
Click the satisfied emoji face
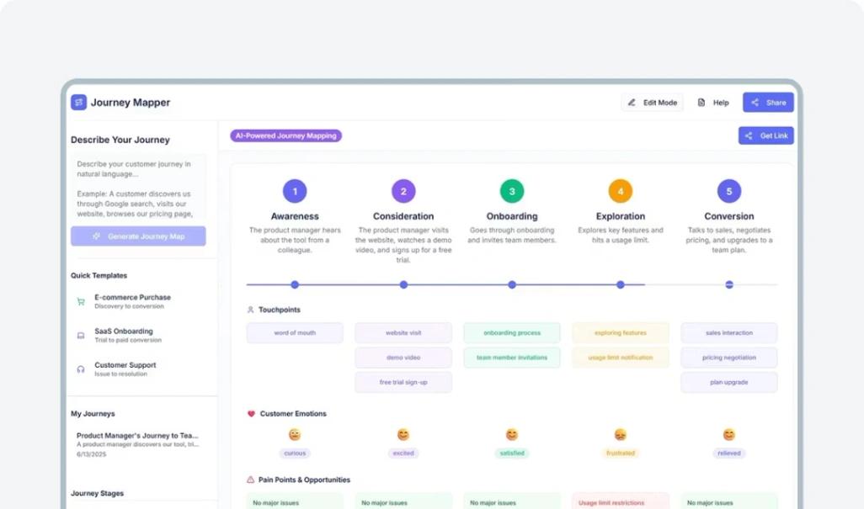pyautogui.click(x=512, y=435)
